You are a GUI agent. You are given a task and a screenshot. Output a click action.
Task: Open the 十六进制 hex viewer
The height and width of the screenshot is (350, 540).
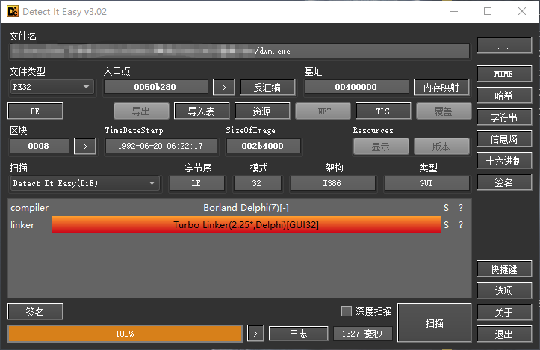504,161
